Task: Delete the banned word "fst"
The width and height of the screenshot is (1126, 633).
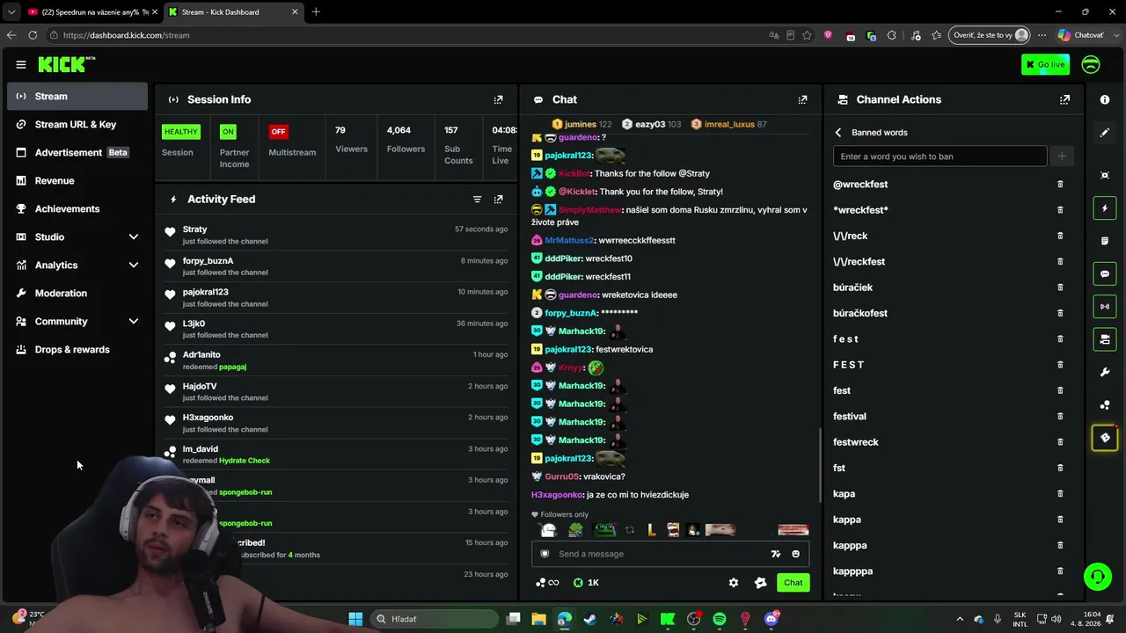Action: click(1060, 468)
